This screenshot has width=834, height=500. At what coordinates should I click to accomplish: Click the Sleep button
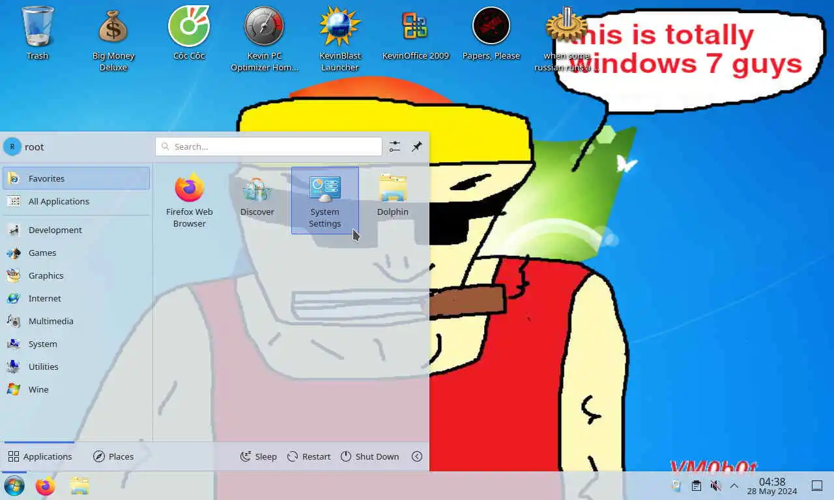(259, 456)
